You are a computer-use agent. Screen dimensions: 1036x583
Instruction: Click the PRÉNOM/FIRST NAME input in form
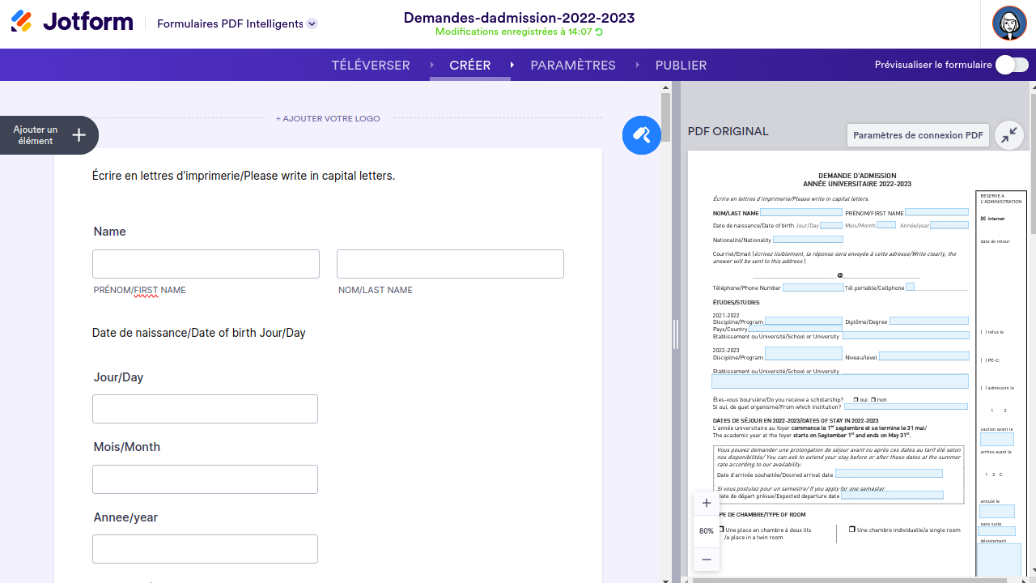[x=206, y=264]
